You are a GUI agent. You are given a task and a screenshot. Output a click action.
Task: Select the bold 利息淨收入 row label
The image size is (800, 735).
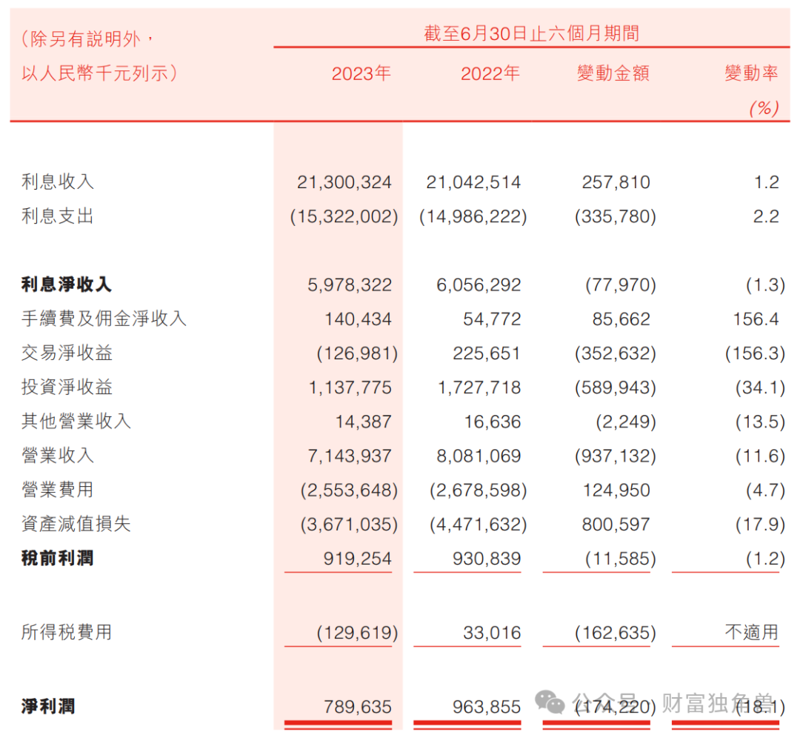pyautogui.click(x=67, y=285)
